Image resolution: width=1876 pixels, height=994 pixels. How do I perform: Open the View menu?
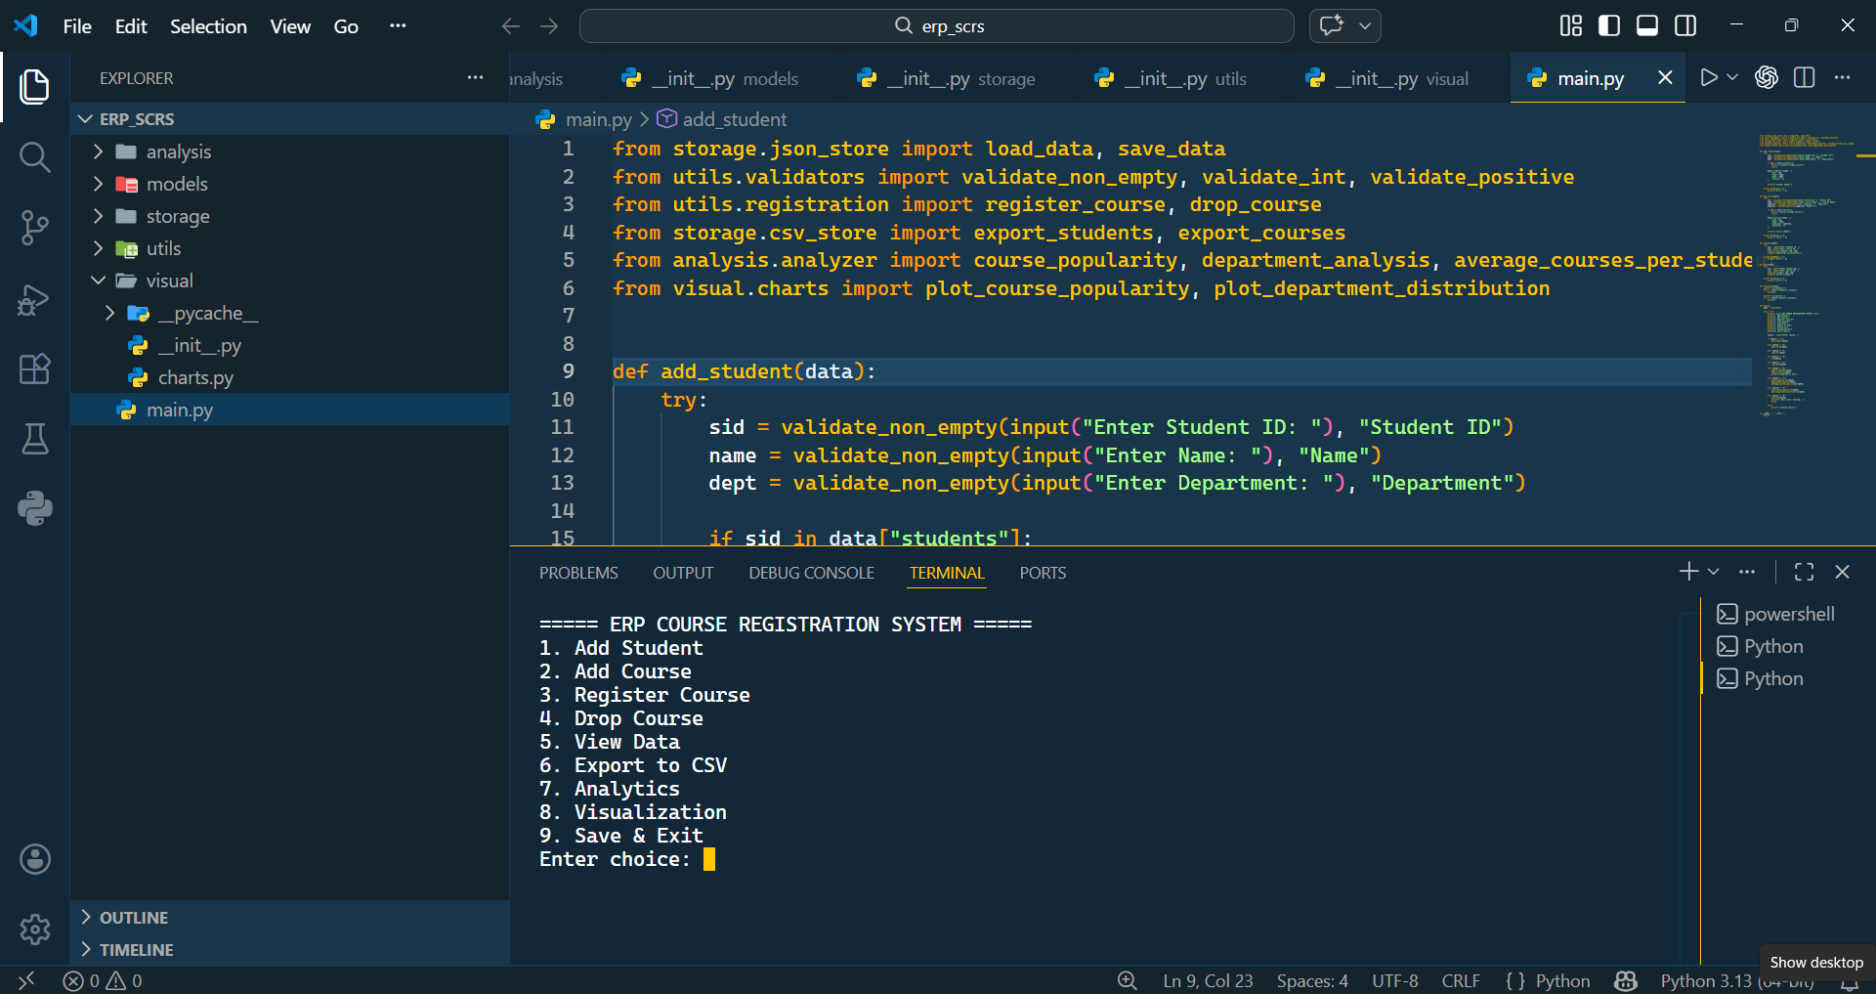290,26
